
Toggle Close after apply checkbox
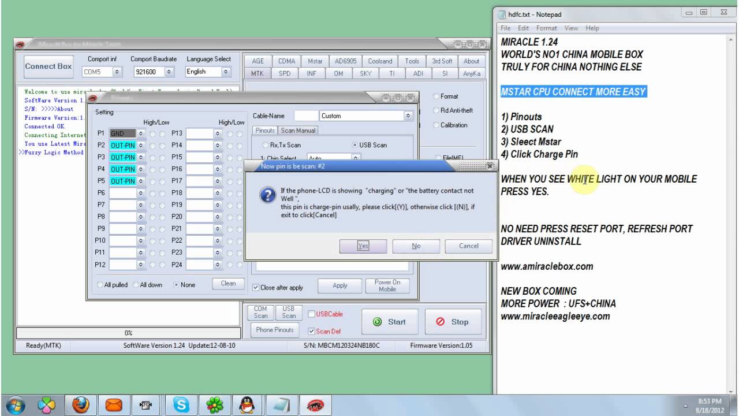pos(278,287)
